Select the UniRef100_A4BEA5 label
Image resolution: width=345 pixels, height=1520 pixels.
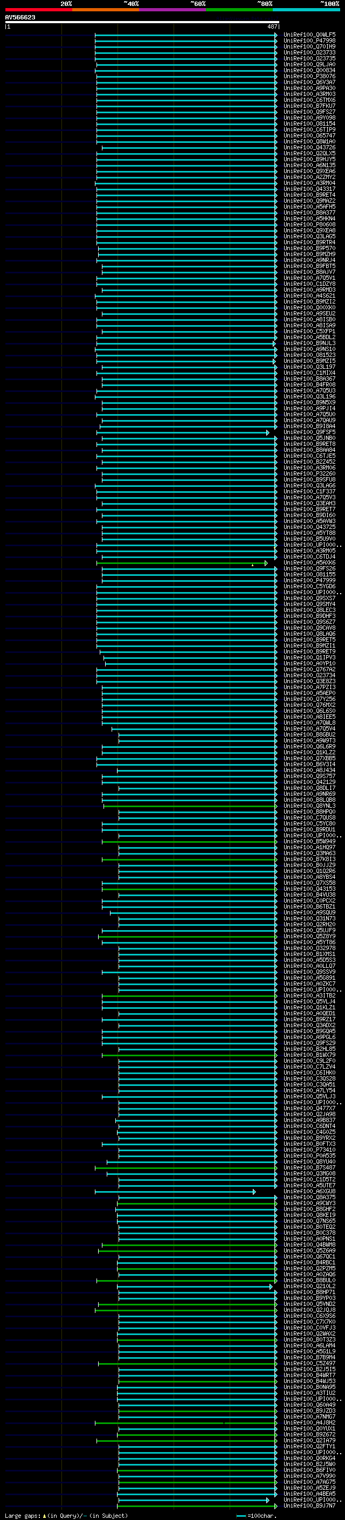(309, 1494)
